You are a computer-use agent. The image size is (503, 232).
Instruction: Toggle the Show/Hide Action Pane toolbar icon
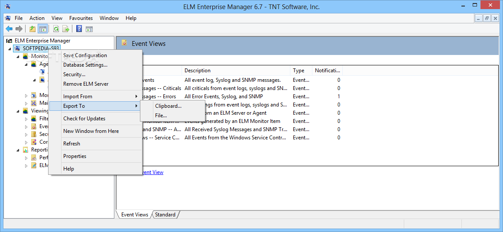click(x=89, y=29)
